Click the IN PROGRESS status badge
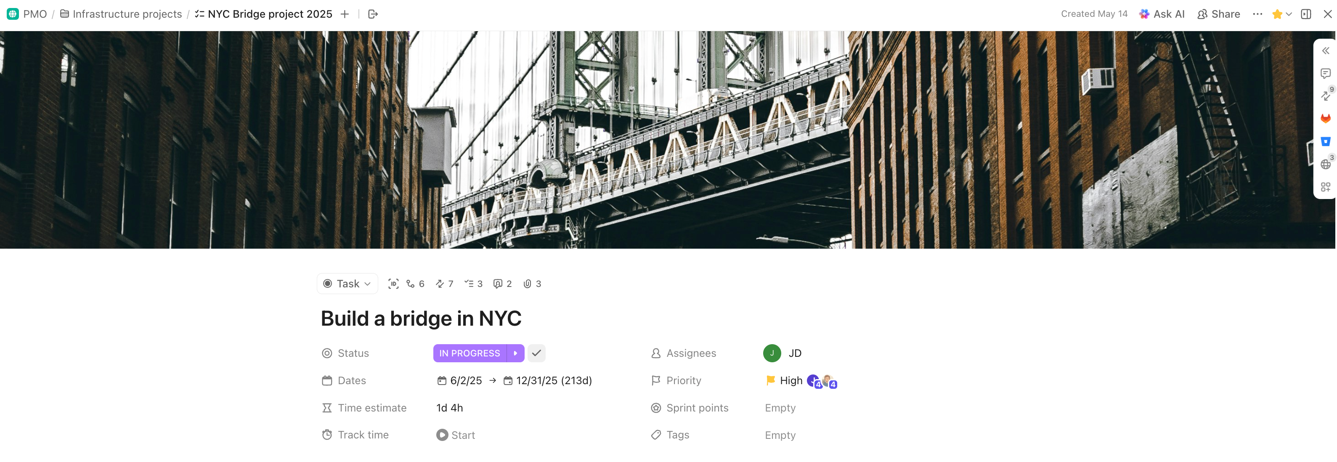 tap(469, 353)
